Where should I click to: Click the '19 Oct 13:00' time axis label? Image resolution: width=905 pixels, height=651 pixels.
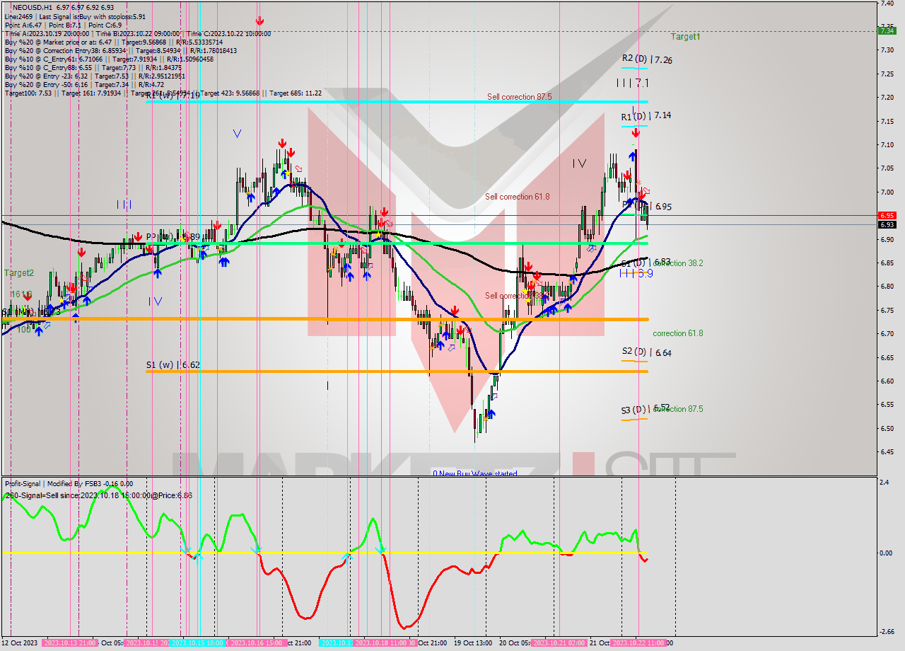[x=474, y=643]
